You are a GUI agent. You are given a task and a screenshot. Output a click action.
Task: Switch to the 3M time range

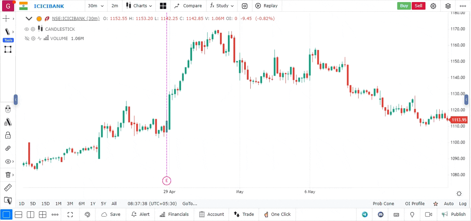70,204
